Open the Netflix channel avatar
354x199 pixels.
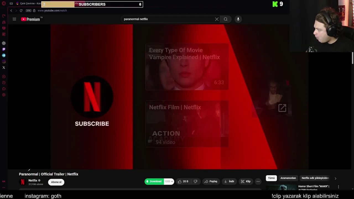click(x=23, y=182)
